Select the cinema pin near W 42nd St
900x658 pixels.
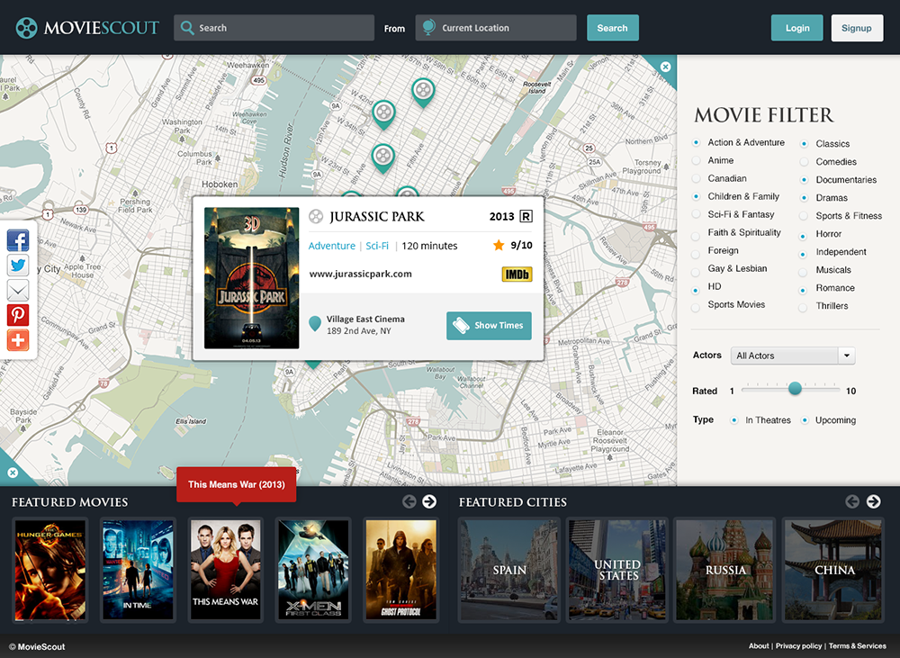384,114
